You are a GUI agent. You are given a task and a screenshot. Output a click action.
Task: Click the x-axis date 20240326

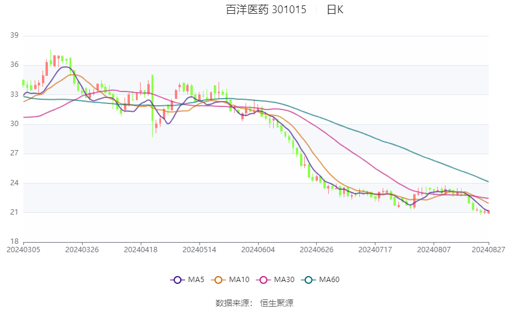pyautogui.click(x=82, y=250)
